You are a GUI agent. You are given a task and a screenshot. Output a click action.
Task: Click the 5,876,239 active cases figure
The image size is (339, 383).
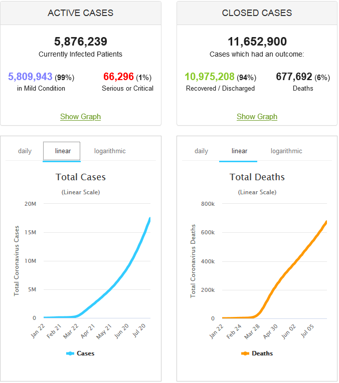coord(80,41)
